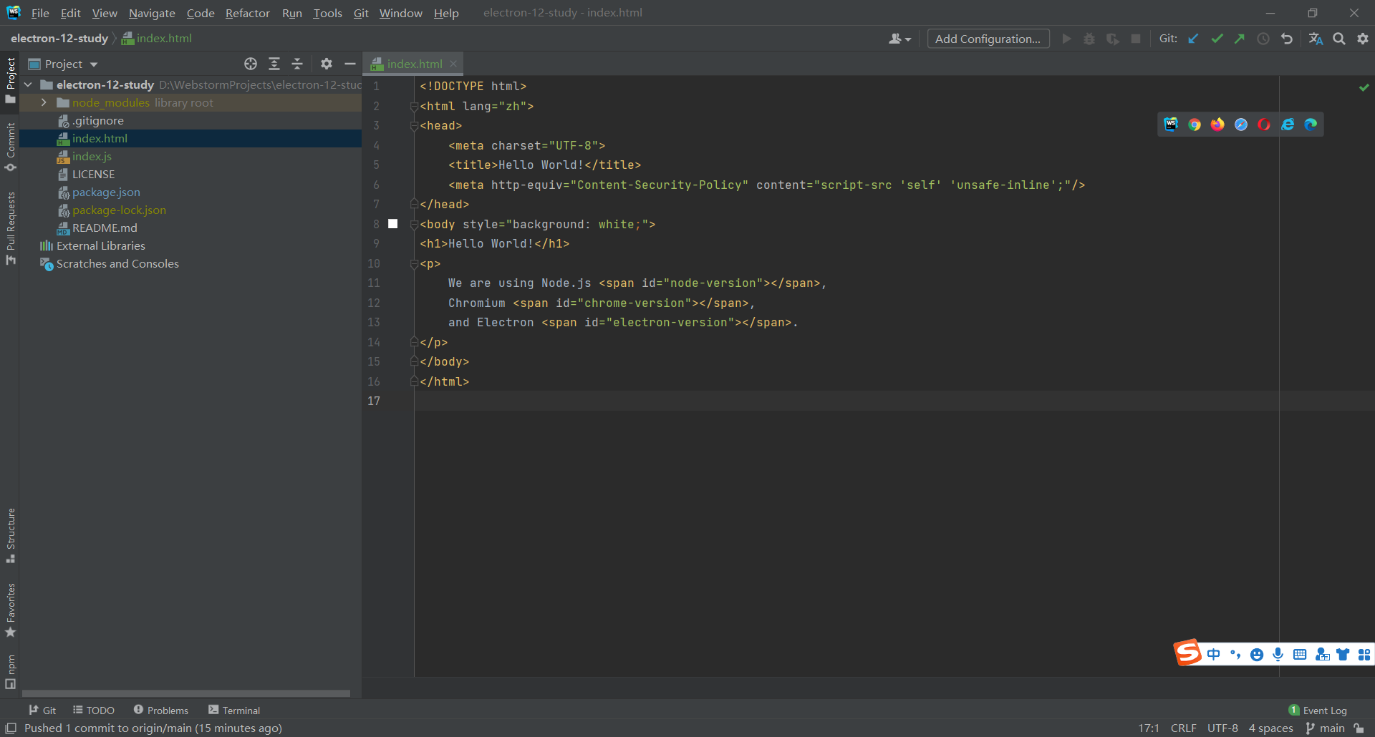Open the Event Log
This screenshot has height=737, width=1375.
tap(1318, 710)
